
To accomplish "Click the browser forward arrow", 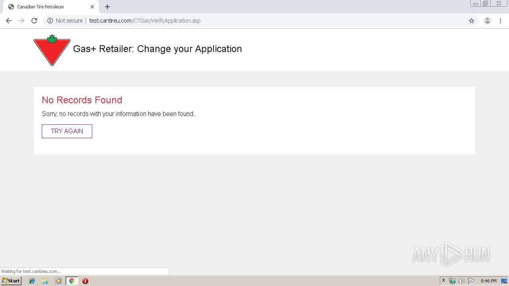I will [21, 21].
